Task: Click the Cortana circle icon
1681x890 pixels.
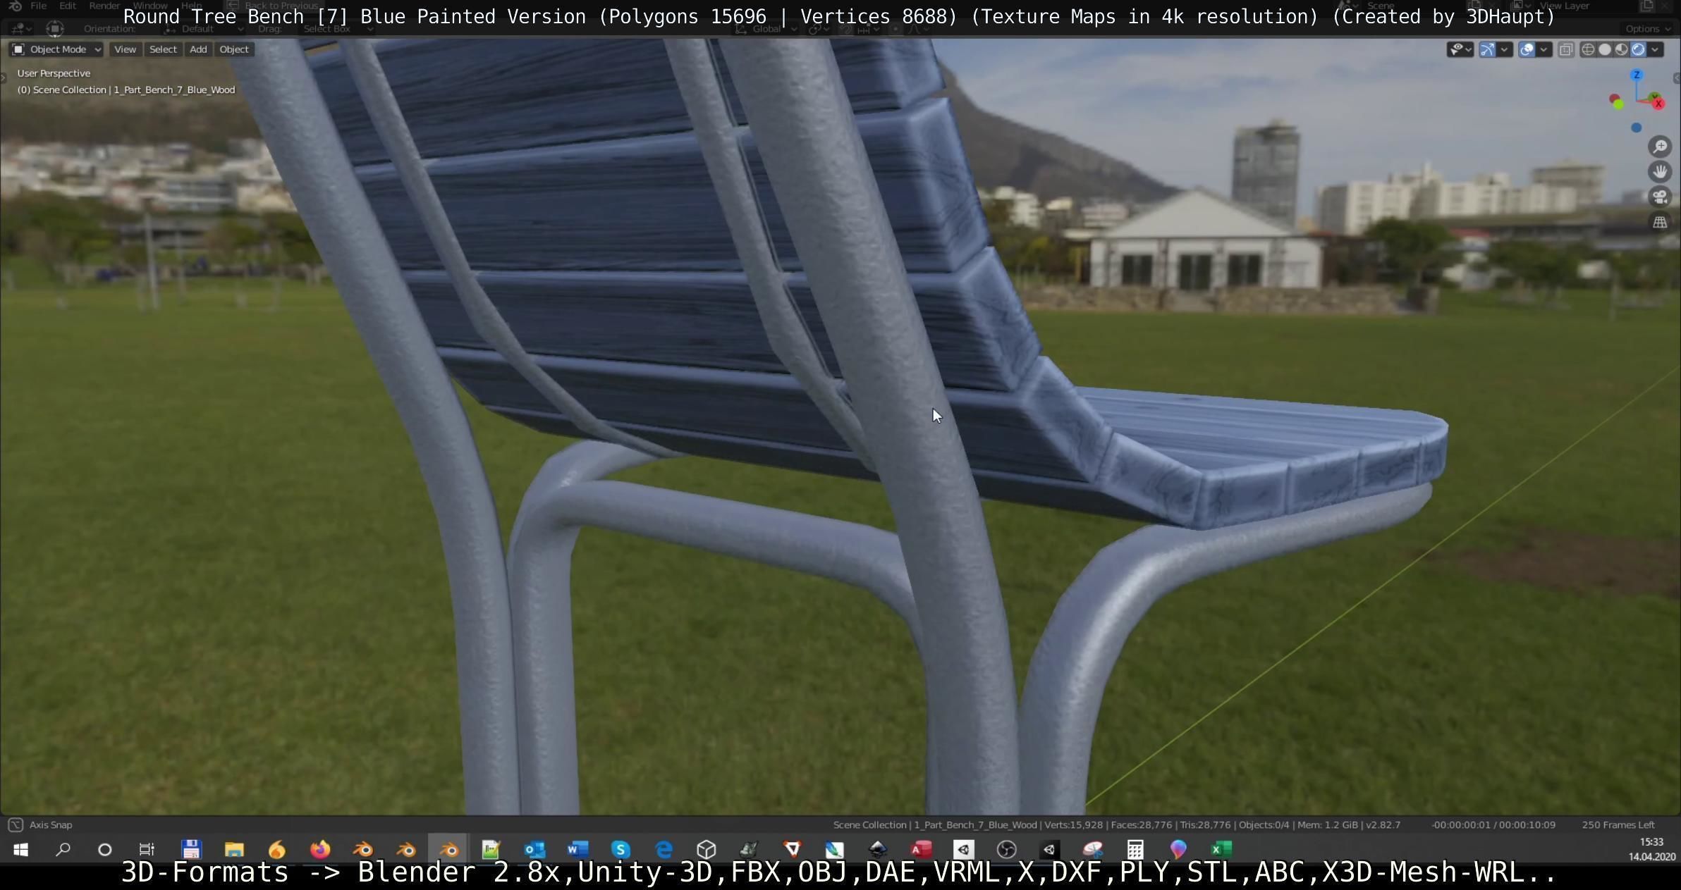Action: tap(105, 849)
